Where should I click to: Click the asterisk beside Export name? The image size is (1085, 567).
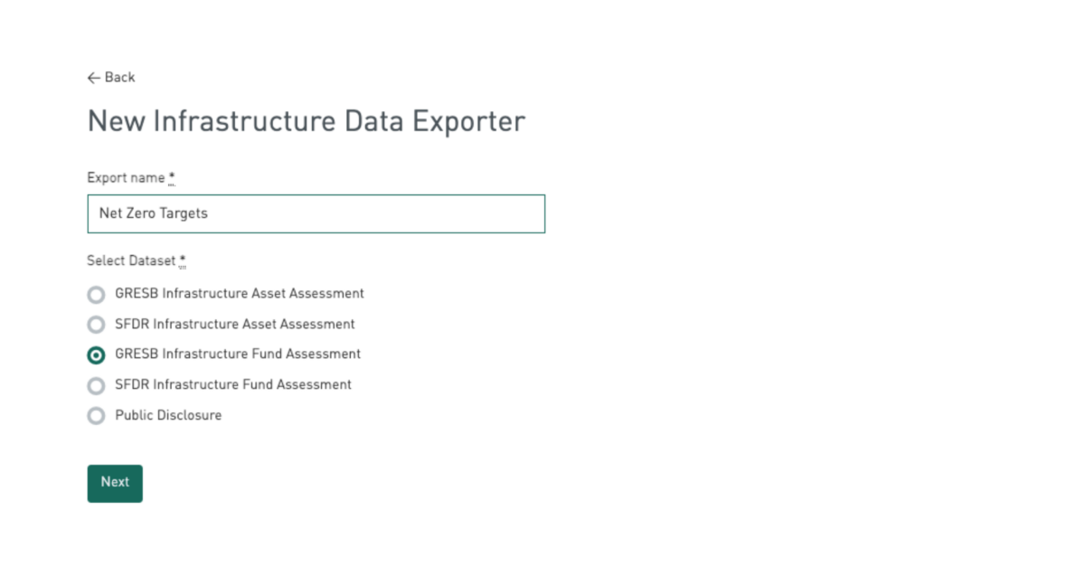pyautogui.click(x=172, y=177)
